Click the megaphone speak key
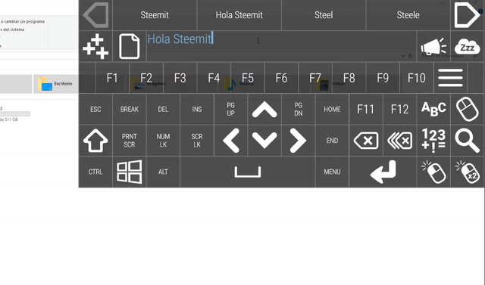Image resolution: width=485 pixels, height=285 pixels. [x=433, y=46]
